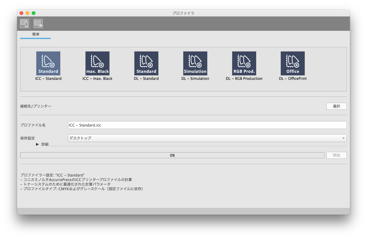Minimize the プロファイラ window with yellow button

(x=28, y=13)
